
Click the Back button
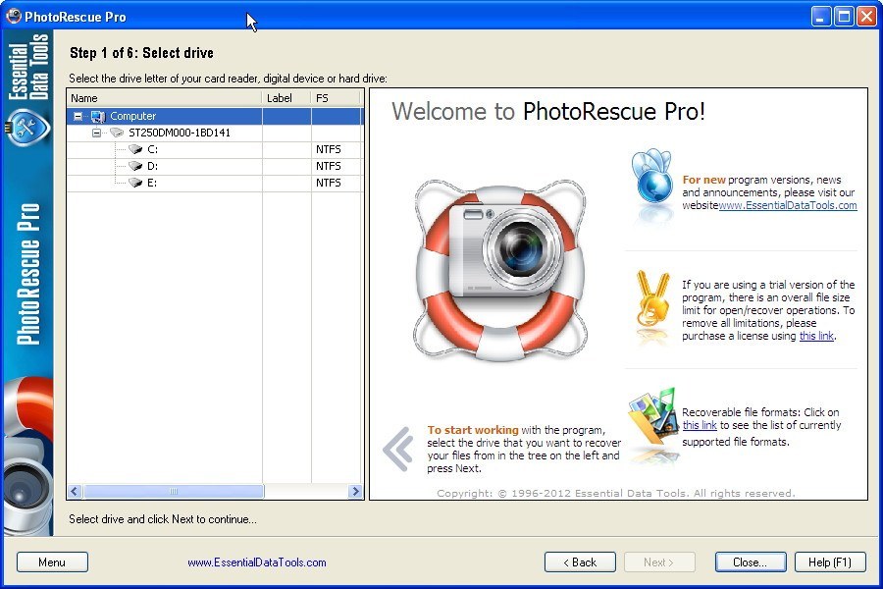tap(580, 562)
